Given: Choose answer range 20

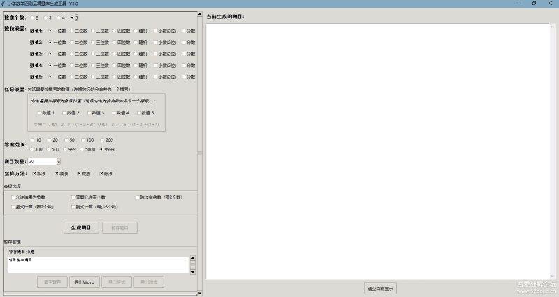Looking at the screenshot, I should click(x=53, y=140).
